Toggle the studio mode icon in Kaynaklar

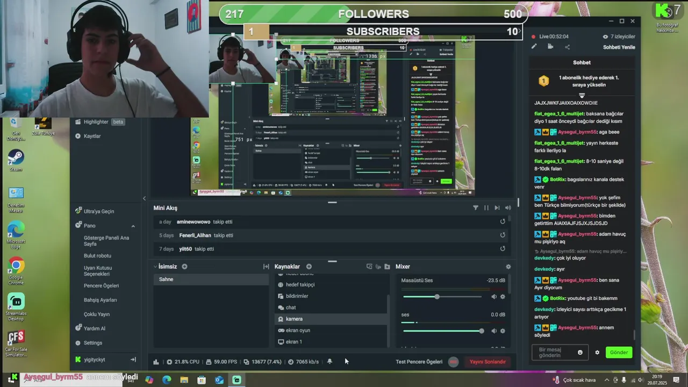[369, 267]
